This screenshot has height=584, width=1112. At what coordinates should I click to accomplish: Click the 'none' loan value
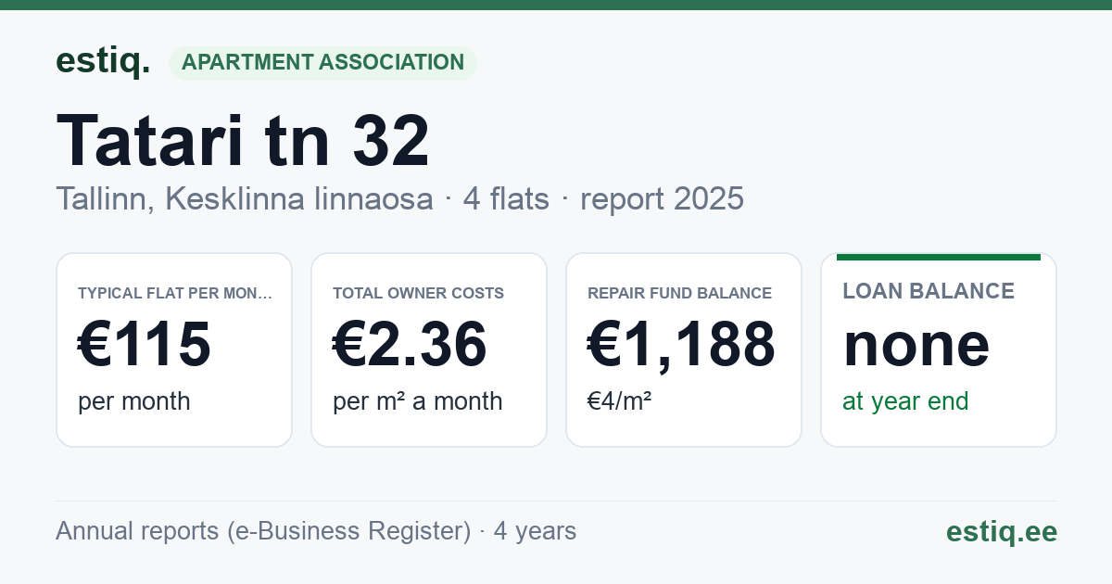click(916, 344)
